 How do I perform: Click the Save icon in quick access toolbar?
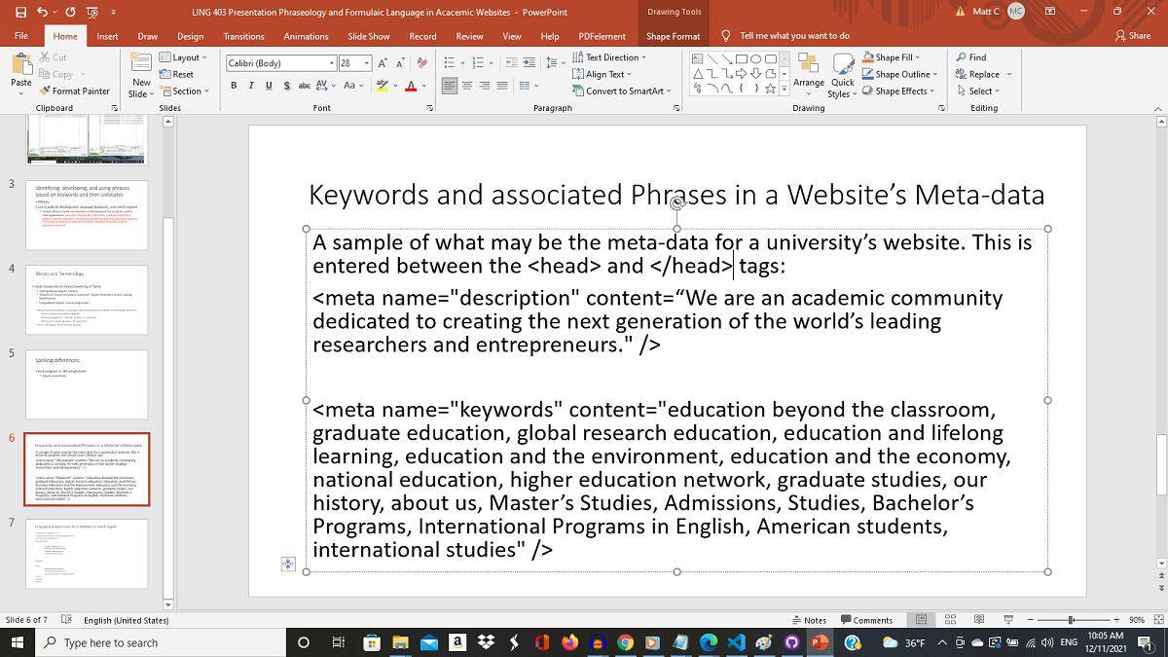coord(22,12)
